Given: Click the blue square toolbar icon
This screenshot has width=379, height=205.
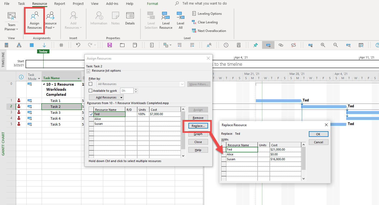Looking at the screenshot, I should (32, 45).
